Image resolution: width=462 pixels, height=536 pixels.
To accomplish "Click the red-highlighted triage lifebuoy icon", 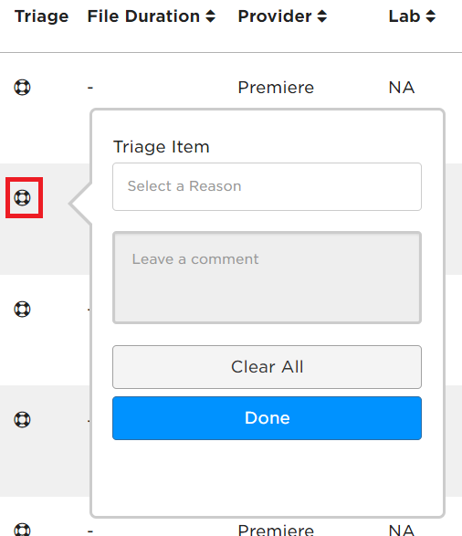I will pyautogui.click(x=22, y=198).
